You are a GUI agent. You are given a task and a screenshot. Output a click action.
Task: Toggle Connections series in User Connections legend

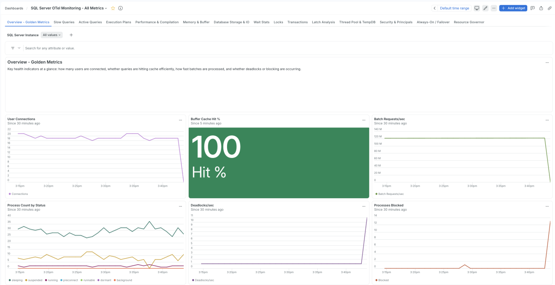[18, 194]
